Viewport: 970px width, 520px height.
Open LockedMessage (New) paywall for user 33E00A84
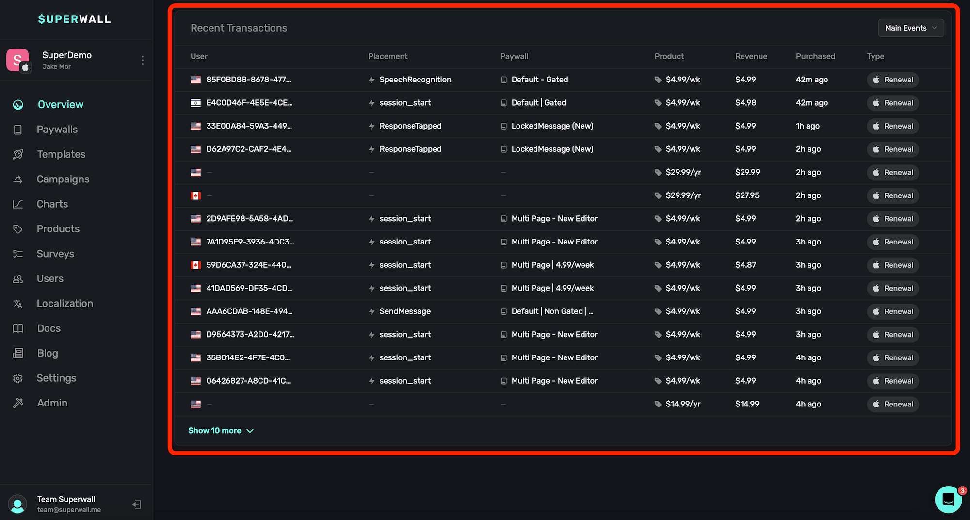pos(552,126)
